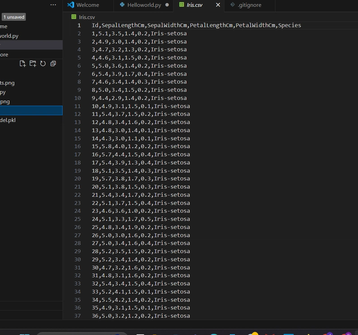
Task: Collapse all folders in the explorer
Action: click(53, 64)
